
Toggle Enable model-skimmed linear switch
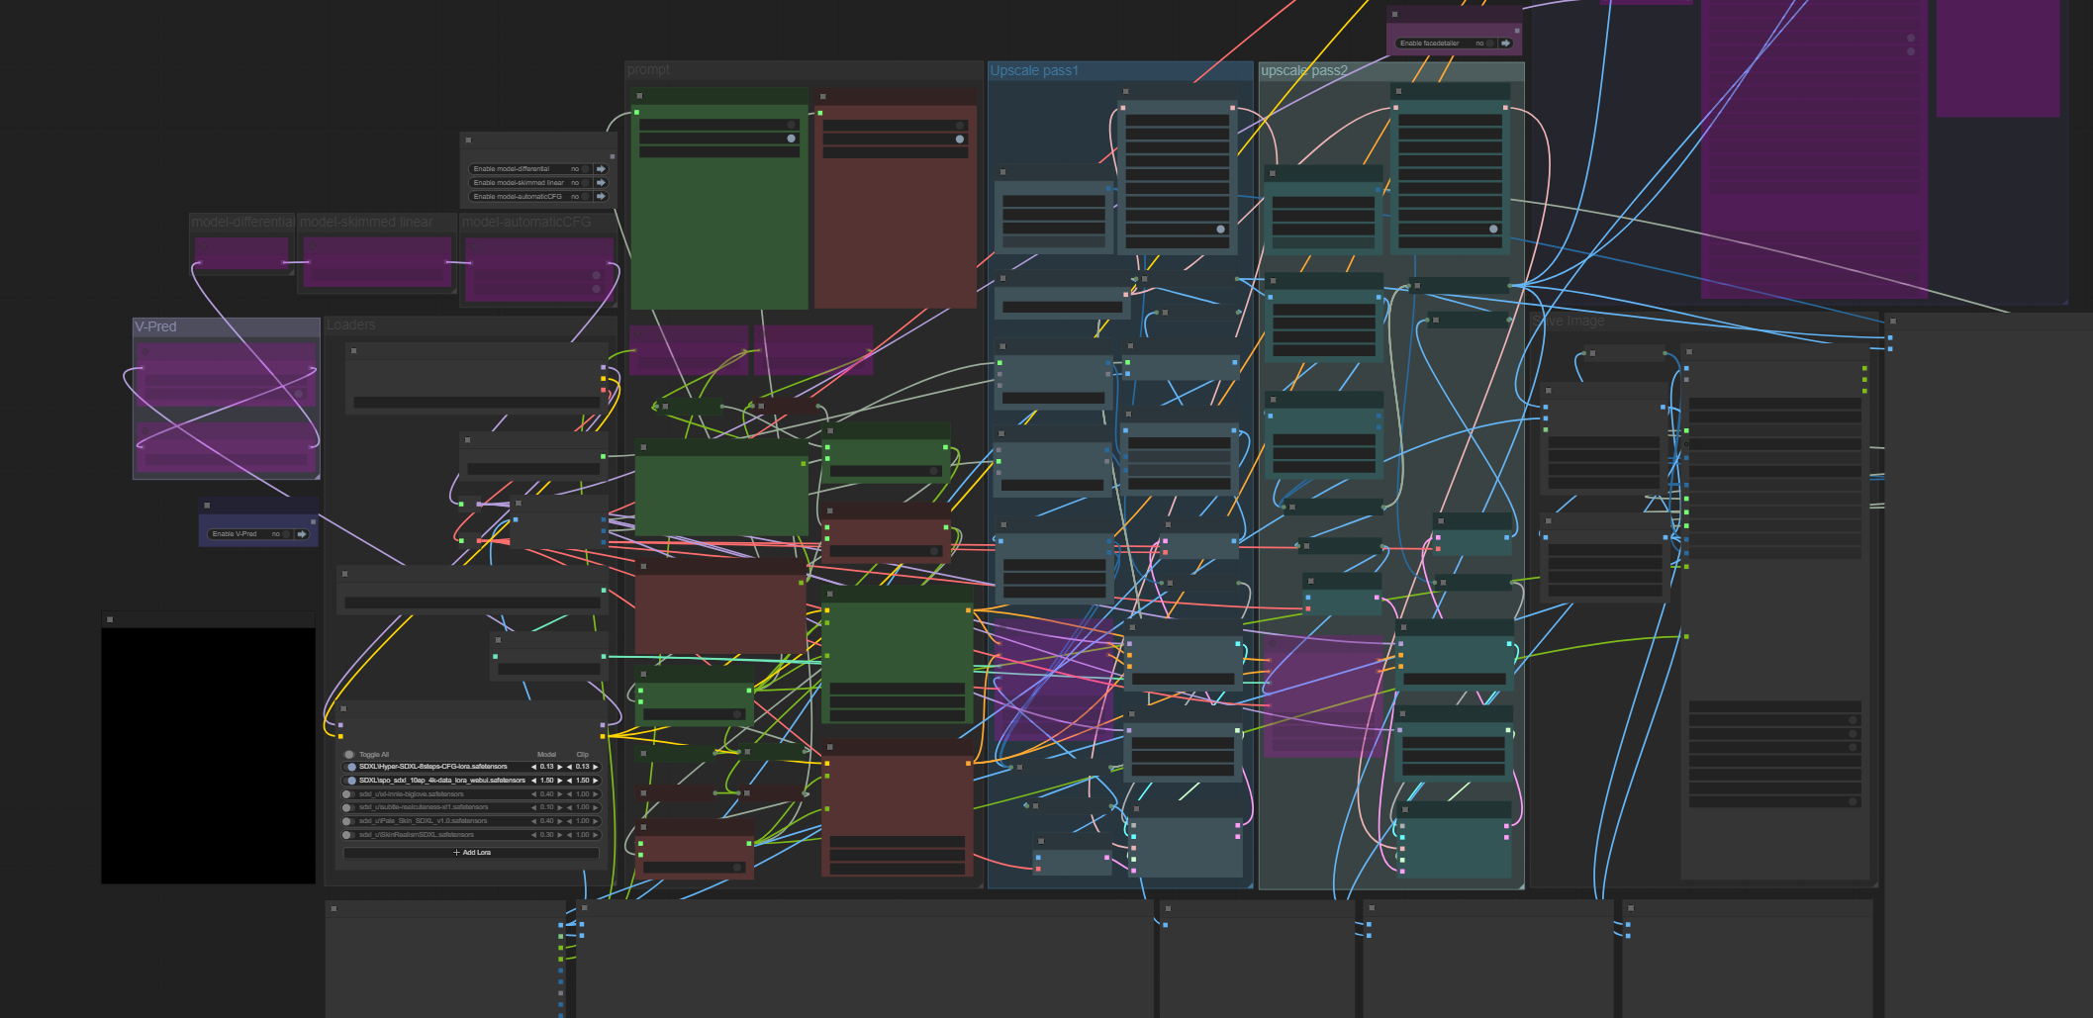(x=585, y=183)
